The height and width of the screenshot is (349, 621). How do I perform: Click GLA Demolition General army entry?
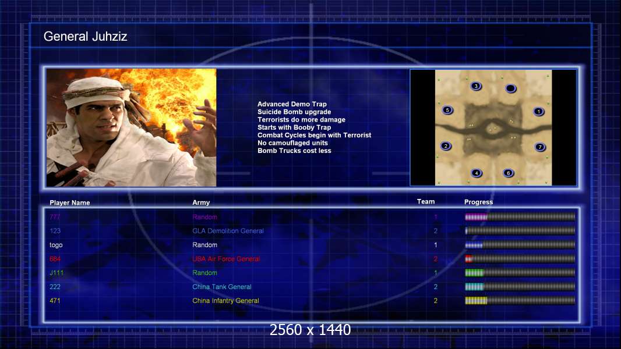tap(228, 231)
